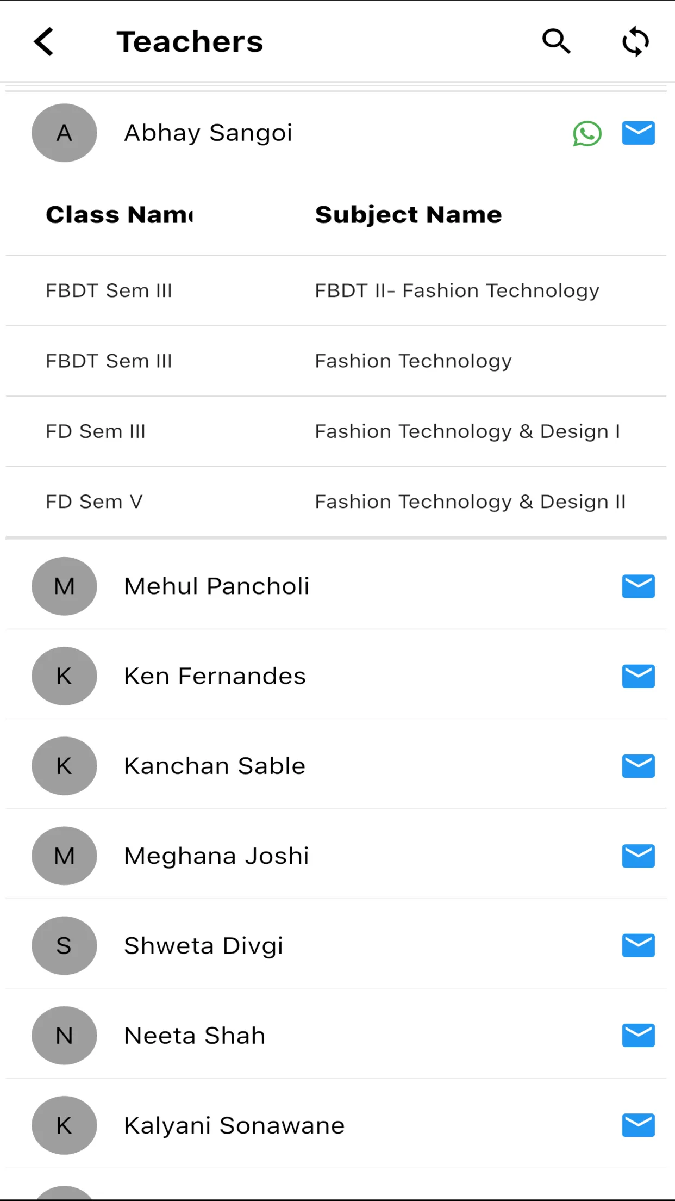Email Shweta Divgi
675x1201 pixels.
point(638,945)
